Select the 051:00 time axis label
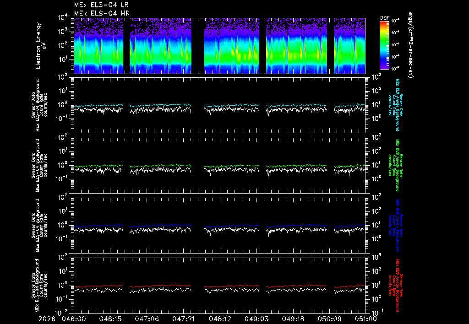469x324 pixels. 365,319
